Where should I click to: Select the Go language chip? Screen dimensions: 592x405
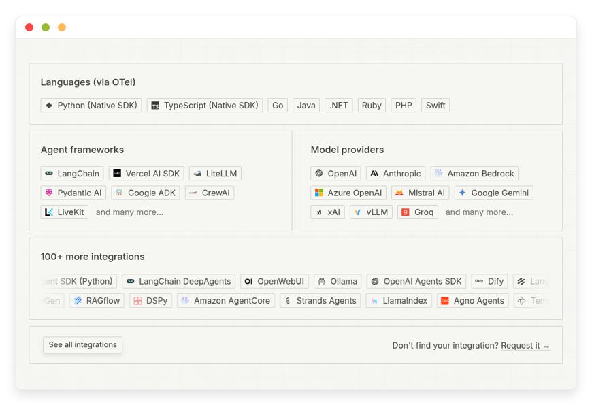[278, 106]
